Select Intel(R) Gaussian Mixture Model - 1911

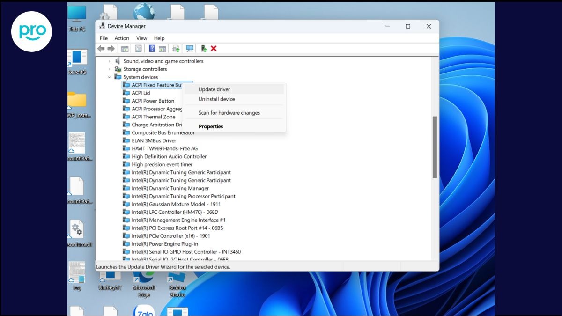tap(176, 205)
